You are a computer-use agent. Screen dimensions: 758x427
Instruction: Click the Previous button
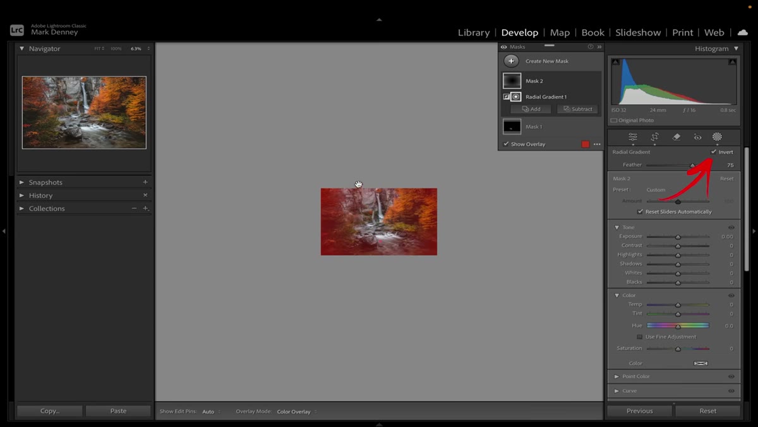640,411
